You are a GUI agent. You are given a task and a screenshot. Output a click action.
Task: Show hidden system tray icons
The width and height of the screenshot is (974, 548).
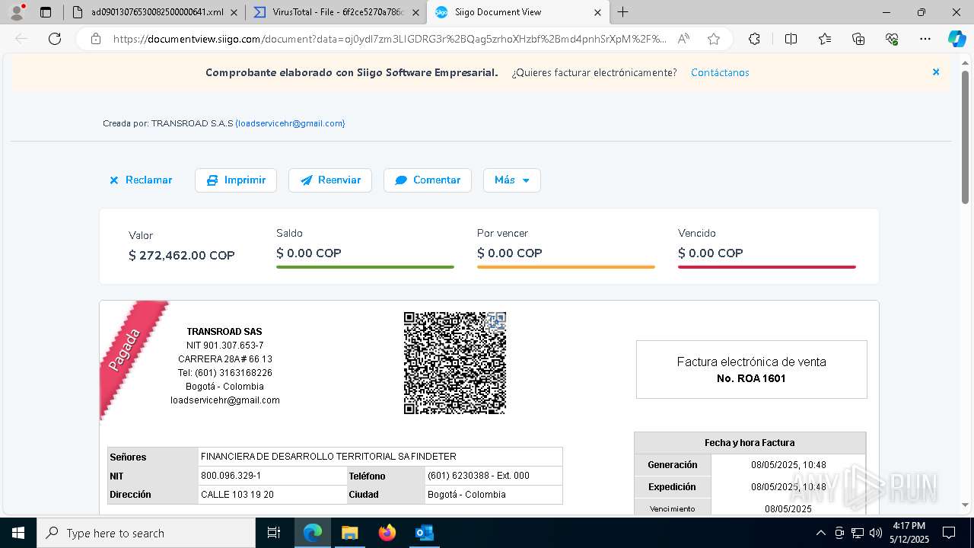pyautogui.click(x=820, y=533)
